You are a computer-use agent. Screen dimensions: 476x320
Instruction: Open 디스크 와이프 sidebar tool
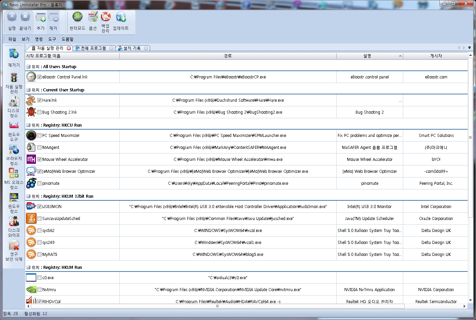(x=14, y=227)
